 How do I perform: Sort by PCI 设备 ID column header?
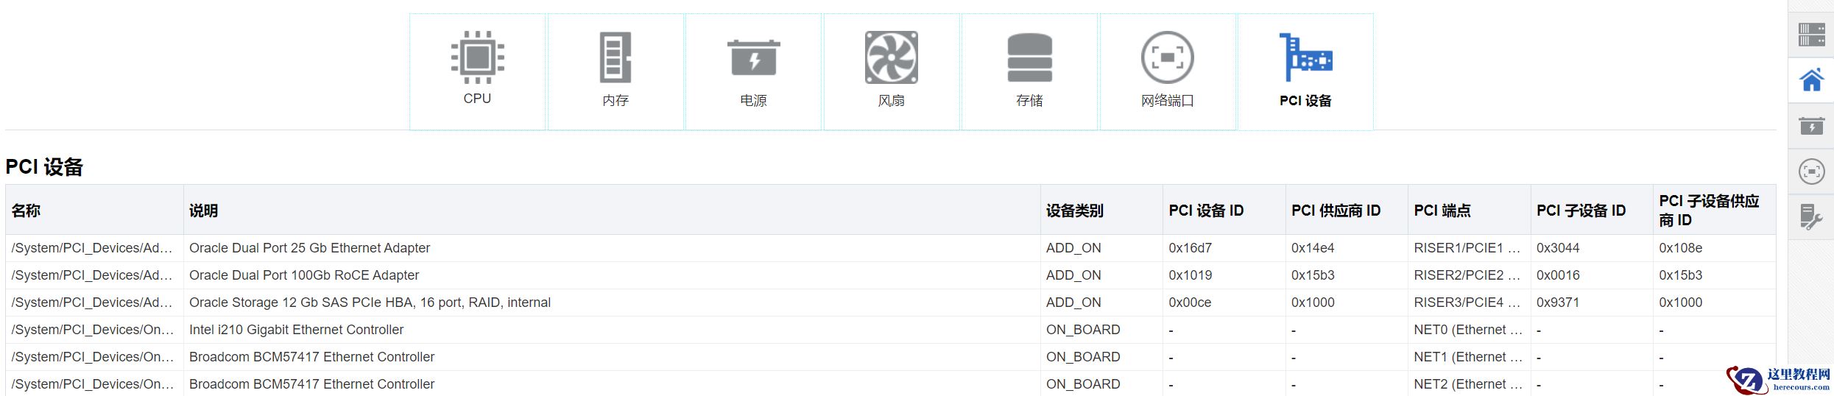tap(1224, 211)
